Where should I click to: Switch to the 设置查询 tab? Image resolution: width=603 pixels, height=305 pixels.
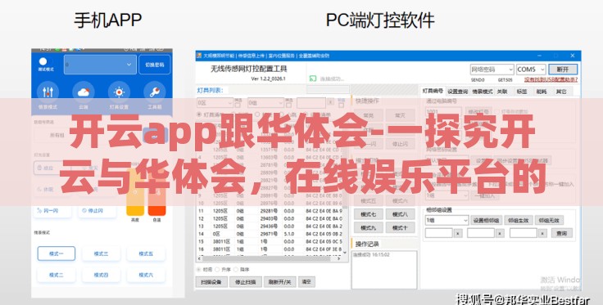458,92
